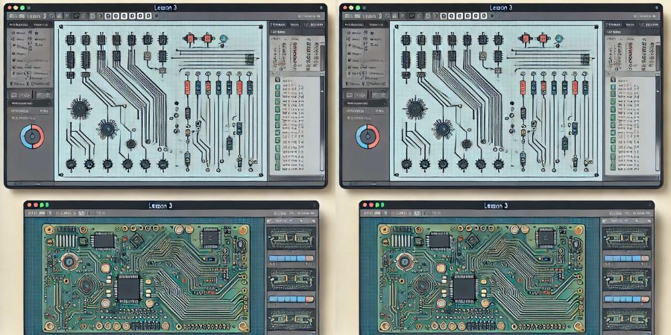This screenshot has width=671, height=335.
Task: Select largest sunburst component in top-right schematic
Action: 416,108
